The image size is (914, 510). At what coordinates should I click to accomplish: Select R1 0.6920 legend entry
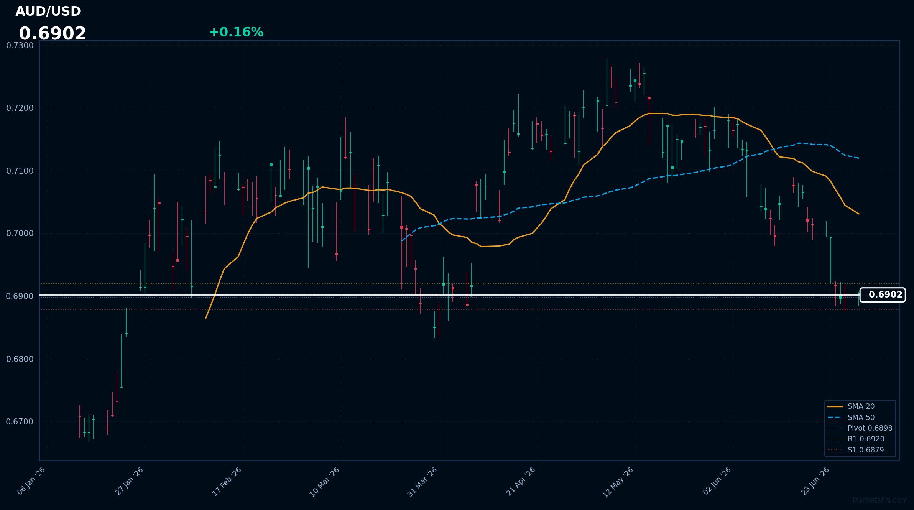tap(856, 439)
